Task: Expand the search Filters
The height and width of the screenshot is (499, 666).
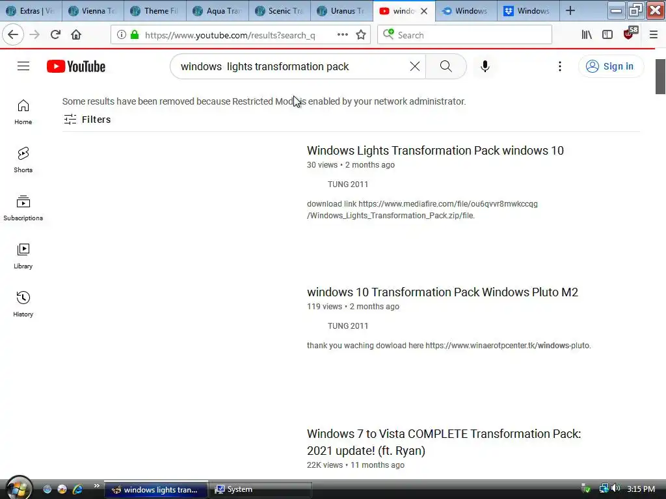Action: point(87,120)
